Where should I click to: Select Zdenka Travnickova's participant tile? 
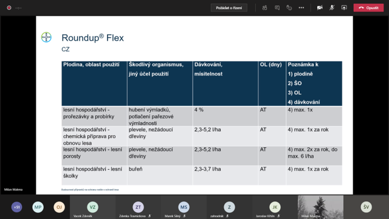(x=138, y=207)
